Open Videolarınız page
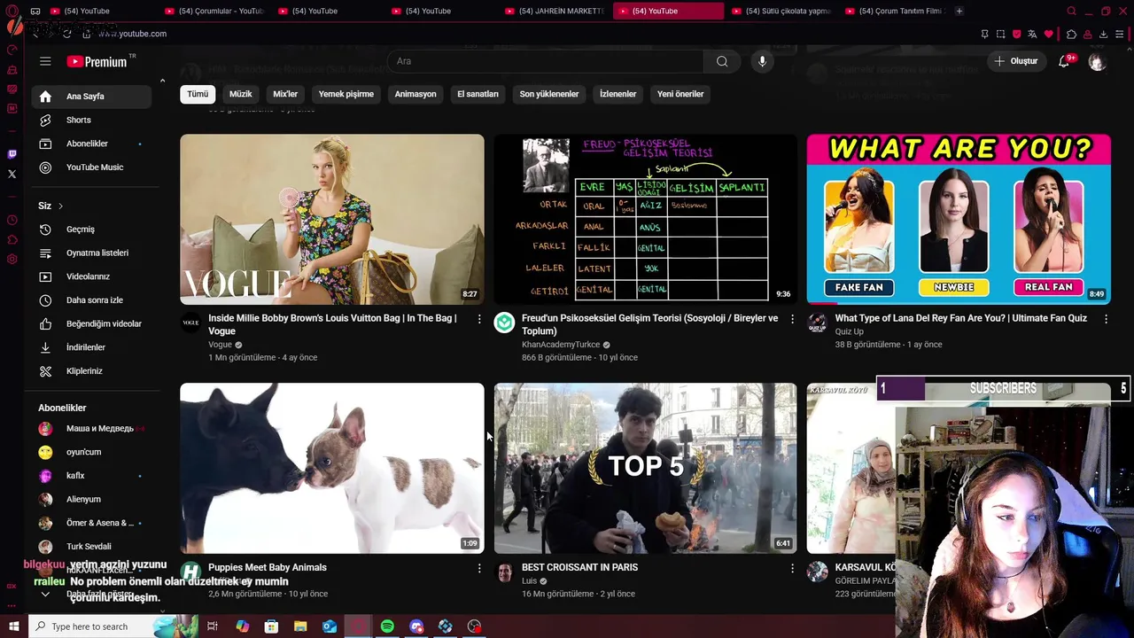 click(x=91, y=276)
